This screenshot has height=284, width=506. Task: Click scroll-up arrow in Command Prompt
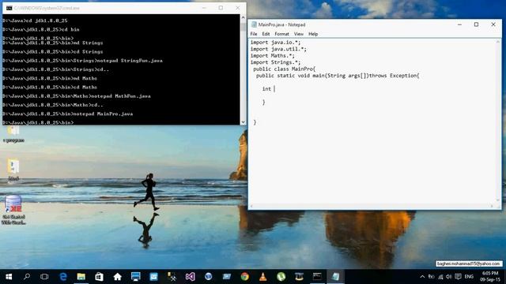point(243,17)
